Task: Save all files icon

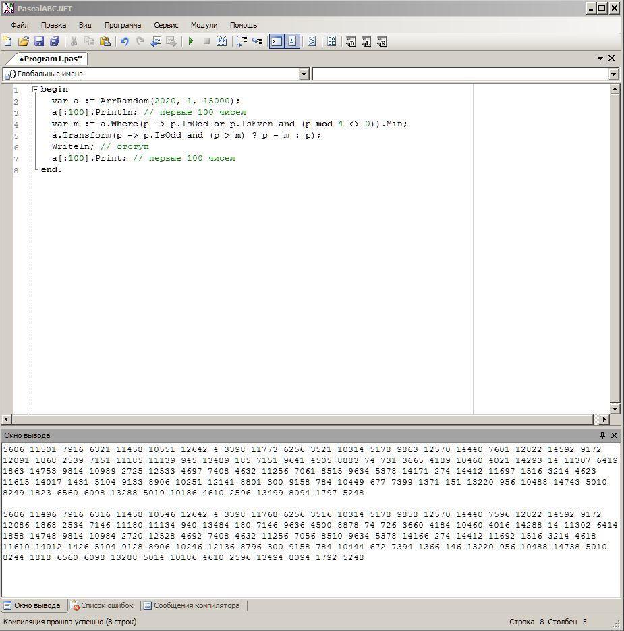Action: coord(55,41)
